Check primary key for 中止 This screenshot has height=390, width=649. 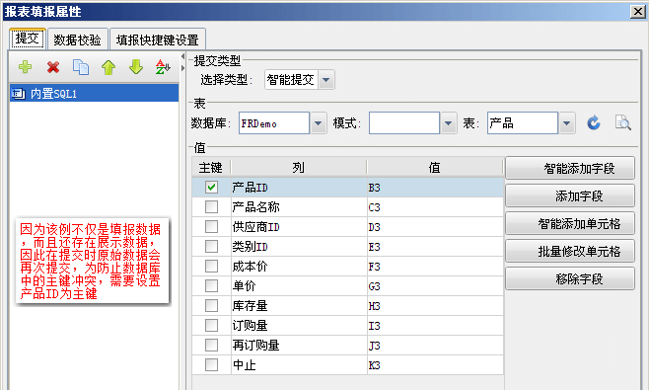tap(211, 364)
